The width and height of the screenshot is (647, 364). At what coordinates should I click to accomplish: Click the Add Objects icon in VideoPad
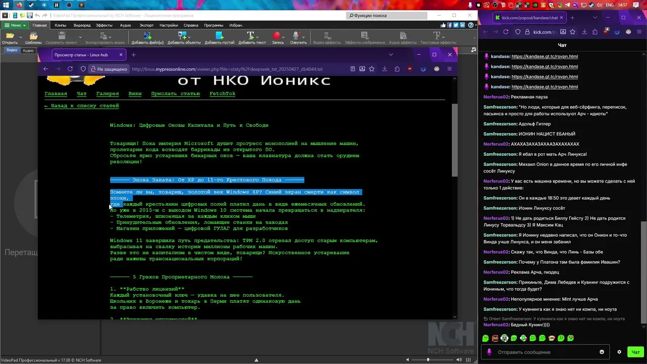[182, 36]
